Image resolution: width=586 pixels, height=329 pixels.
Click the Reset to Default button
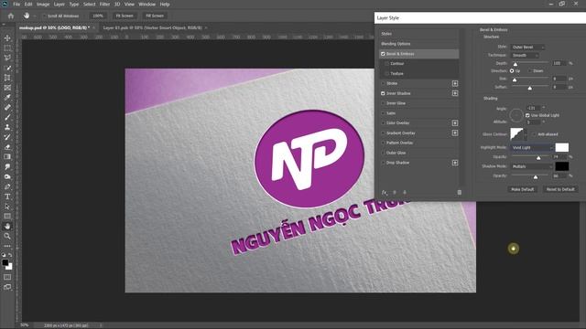560,189
